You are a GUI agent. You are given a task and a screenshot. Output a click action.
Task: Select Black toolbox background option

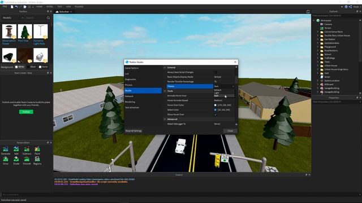click(31, 67)
